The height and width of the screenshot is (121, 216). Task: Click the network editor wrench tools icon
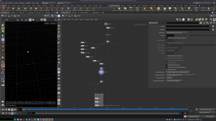pos(177,19)
